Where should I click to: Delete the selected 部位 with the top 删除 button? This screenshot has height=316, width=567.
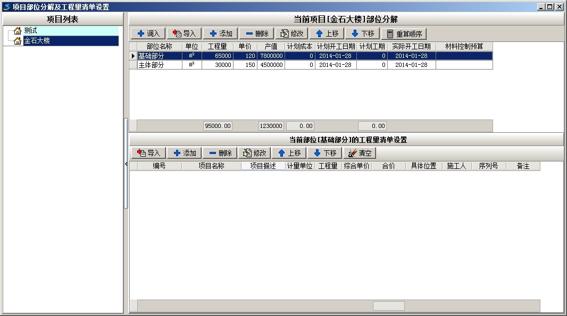[256, 33]
